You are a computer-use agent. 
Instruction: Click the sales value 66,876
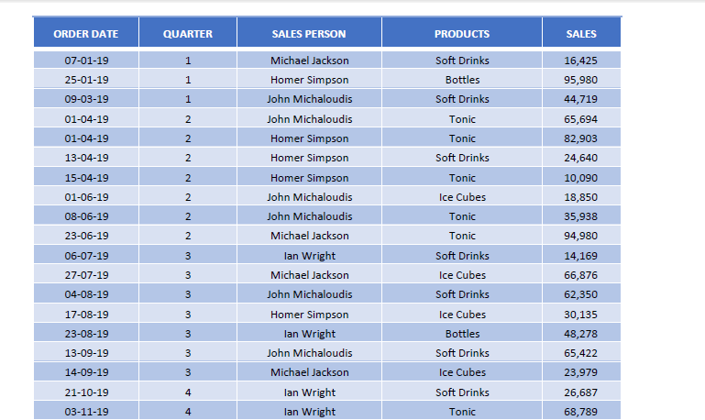(581, 275)
